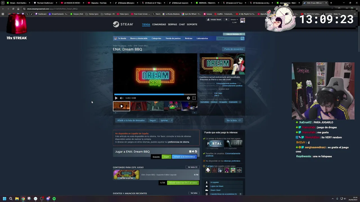Screen dimensions: 360x202
Task: Open the COMUNIDAD menu
Action: [159, 24]
